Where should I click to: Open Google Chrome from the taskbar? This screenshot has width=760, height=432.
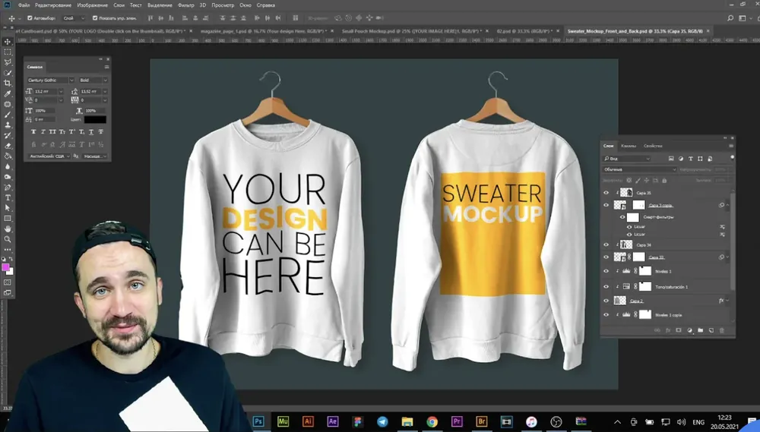(432, 421)
